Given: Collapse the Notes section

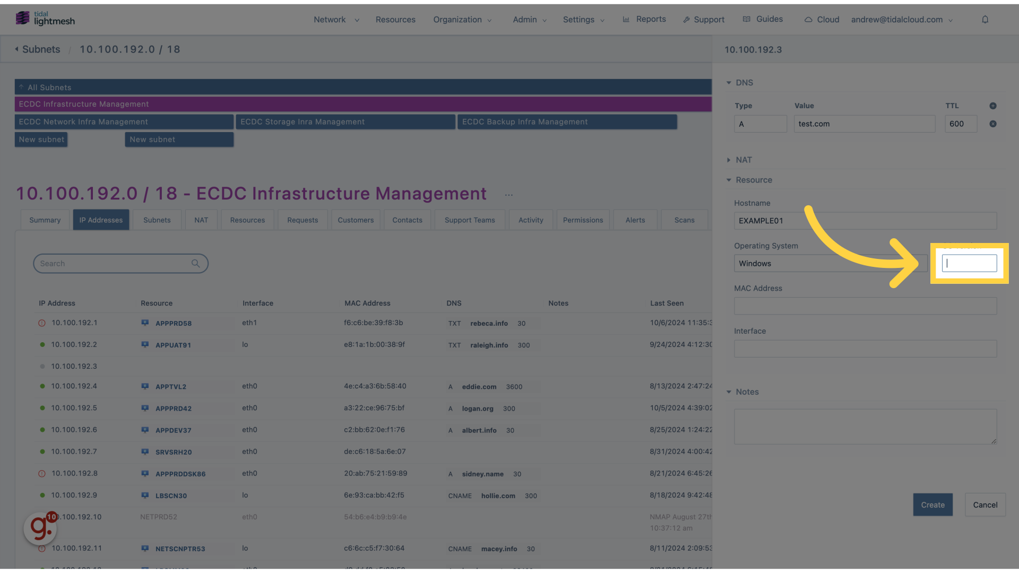Looking at the screenshot, I should pos(742,392).
